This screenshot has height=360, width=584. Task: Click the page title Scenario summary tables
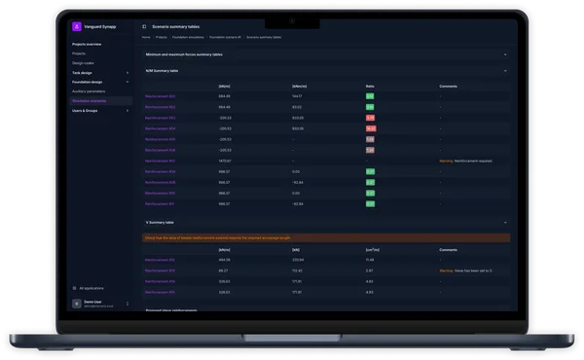tap(176, 26)
